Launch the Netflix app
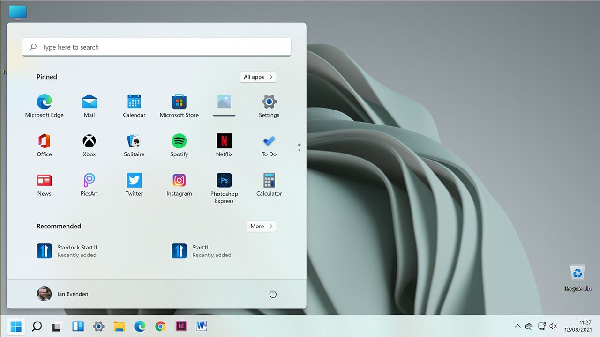 tap(224, 146)
